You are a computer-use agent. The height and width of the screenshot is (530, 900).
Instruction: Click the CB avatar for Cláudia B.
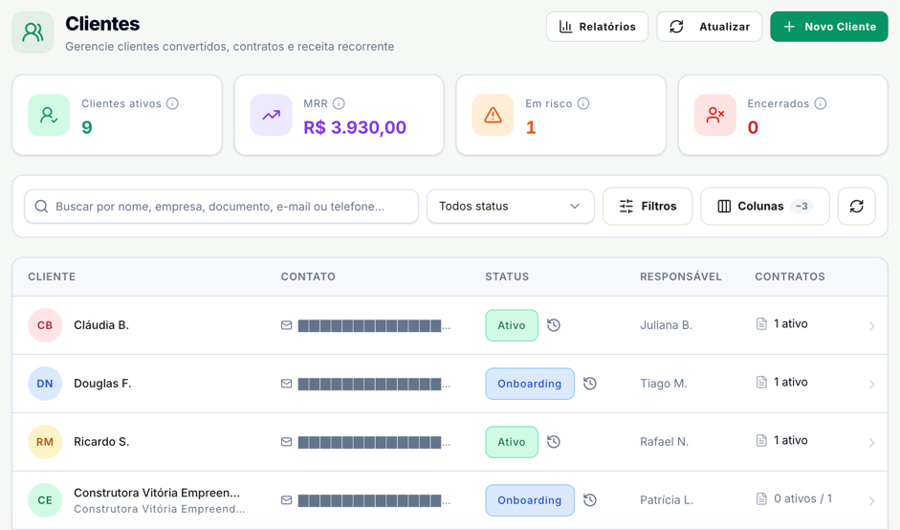pyautogui.click(x=45, y=325)
